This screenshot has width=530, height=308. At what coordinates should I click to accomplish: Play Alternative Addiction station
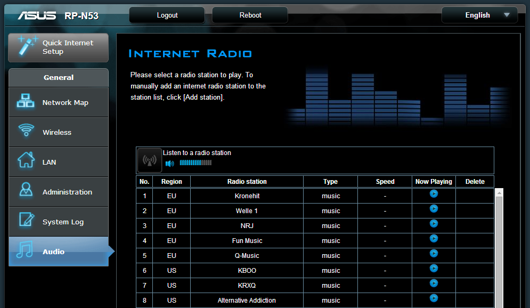[x=434, y=298]
